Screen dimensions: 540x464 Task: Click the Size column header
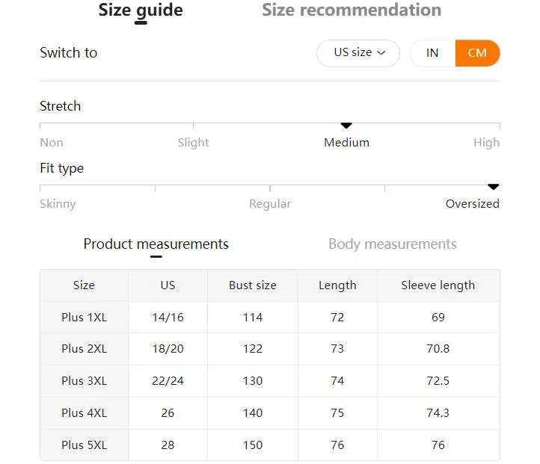coord(84,285)
